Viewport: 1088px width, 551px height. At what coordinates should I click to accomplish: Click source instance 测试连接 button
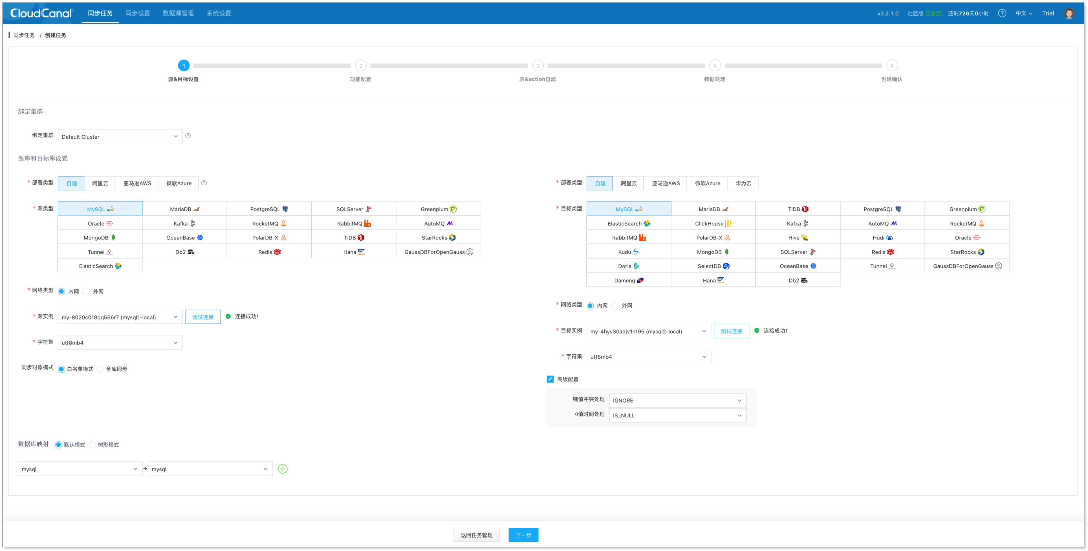tap(203, 317)
